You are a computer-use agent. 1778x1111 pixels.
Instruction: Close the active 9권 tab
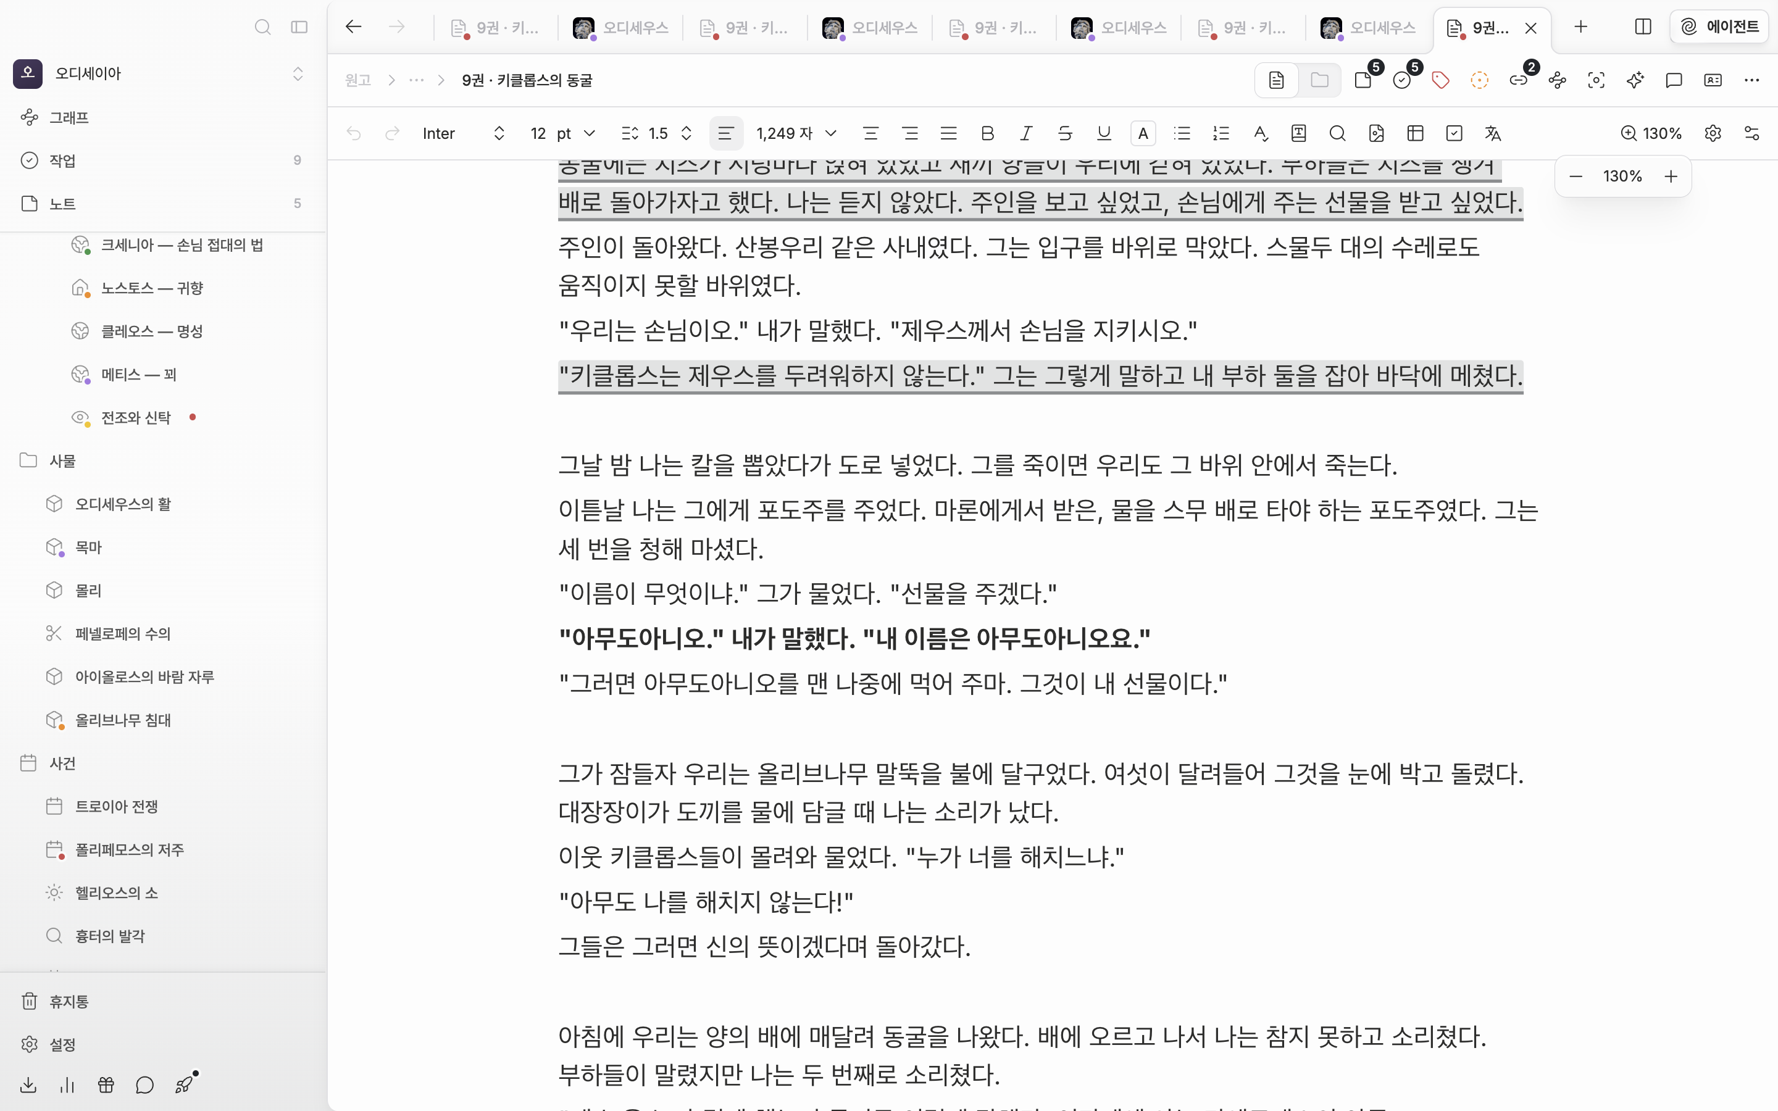1531,28
